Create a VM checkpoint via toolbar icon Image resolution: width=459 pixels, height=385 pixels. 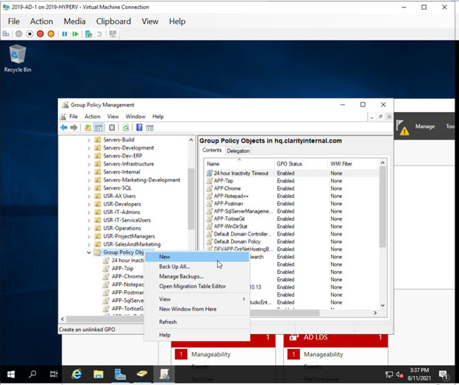[x=88, y=34]
